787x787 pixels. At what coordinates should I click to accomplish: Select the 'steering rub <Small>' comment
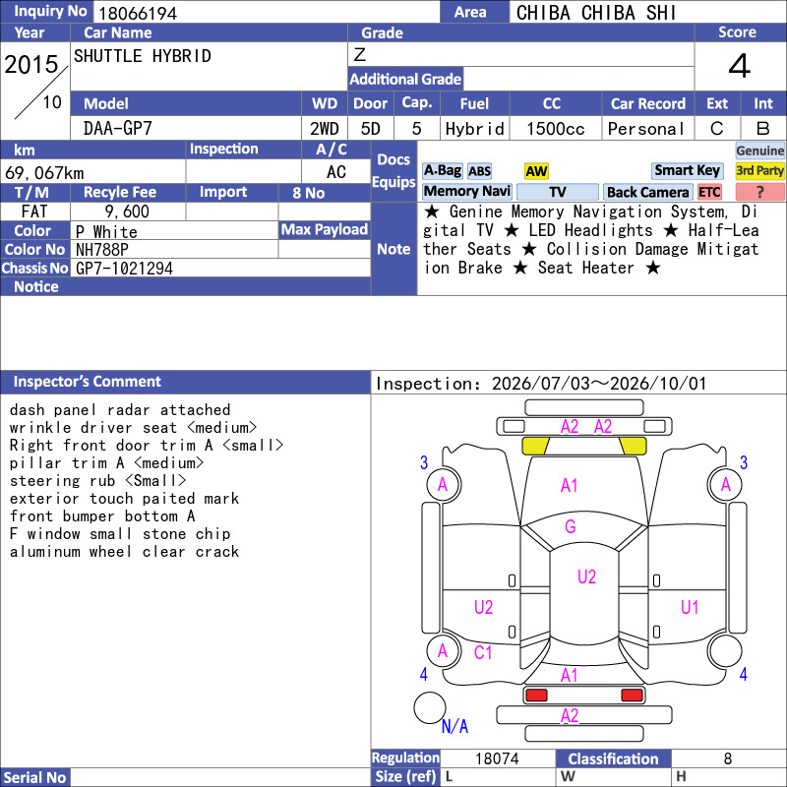[97, 481]
